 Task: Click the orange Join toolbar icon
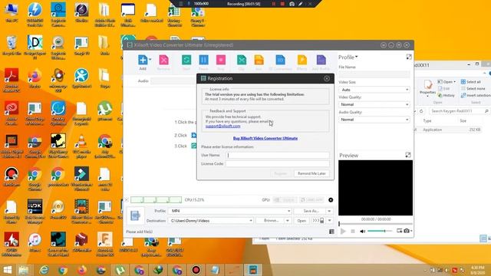point(259,60)
